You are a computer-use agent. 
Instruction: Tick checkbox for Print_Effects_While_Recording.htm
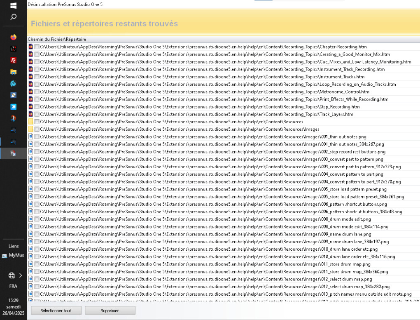tap(37, 99)
